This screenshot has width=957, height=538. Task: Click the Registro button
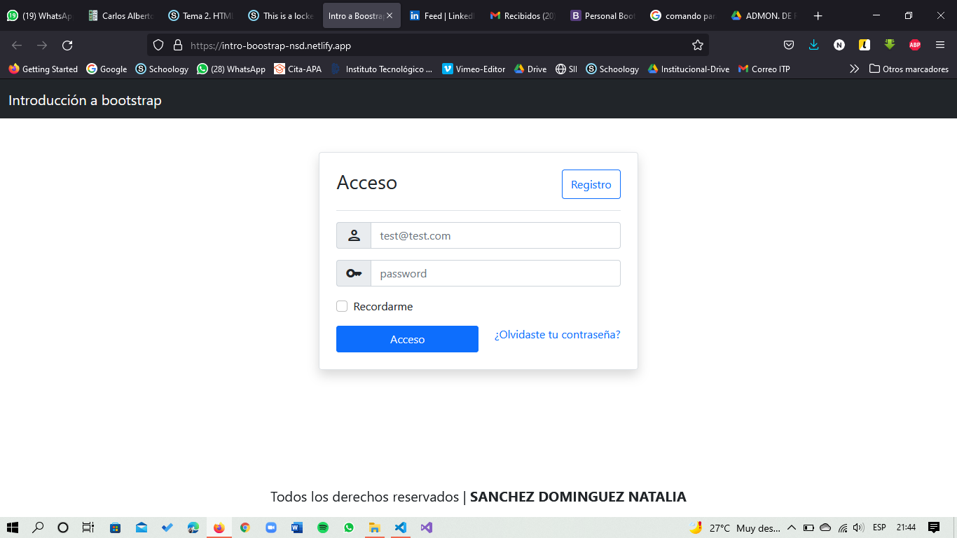(591, 184)
